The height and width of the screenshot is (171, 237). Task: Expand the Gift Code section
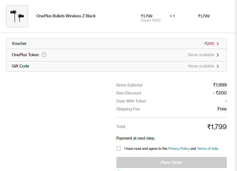[x=116, y=66]
